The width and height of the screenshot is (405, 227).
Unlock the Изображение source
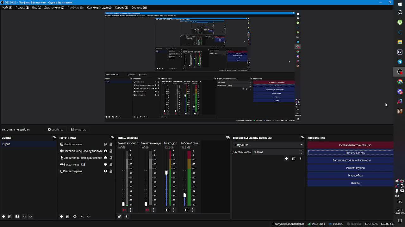(111, 144)
